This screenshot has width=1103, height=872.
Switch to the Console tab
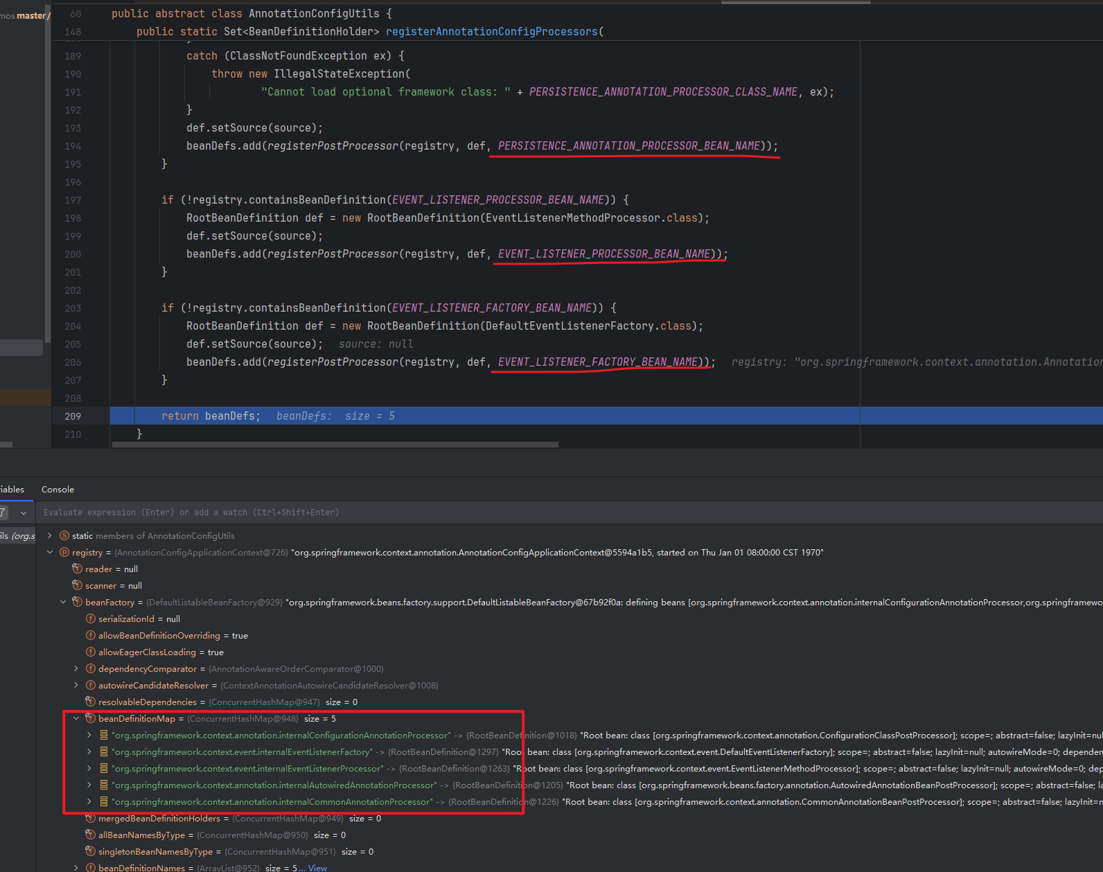[58, 489]
